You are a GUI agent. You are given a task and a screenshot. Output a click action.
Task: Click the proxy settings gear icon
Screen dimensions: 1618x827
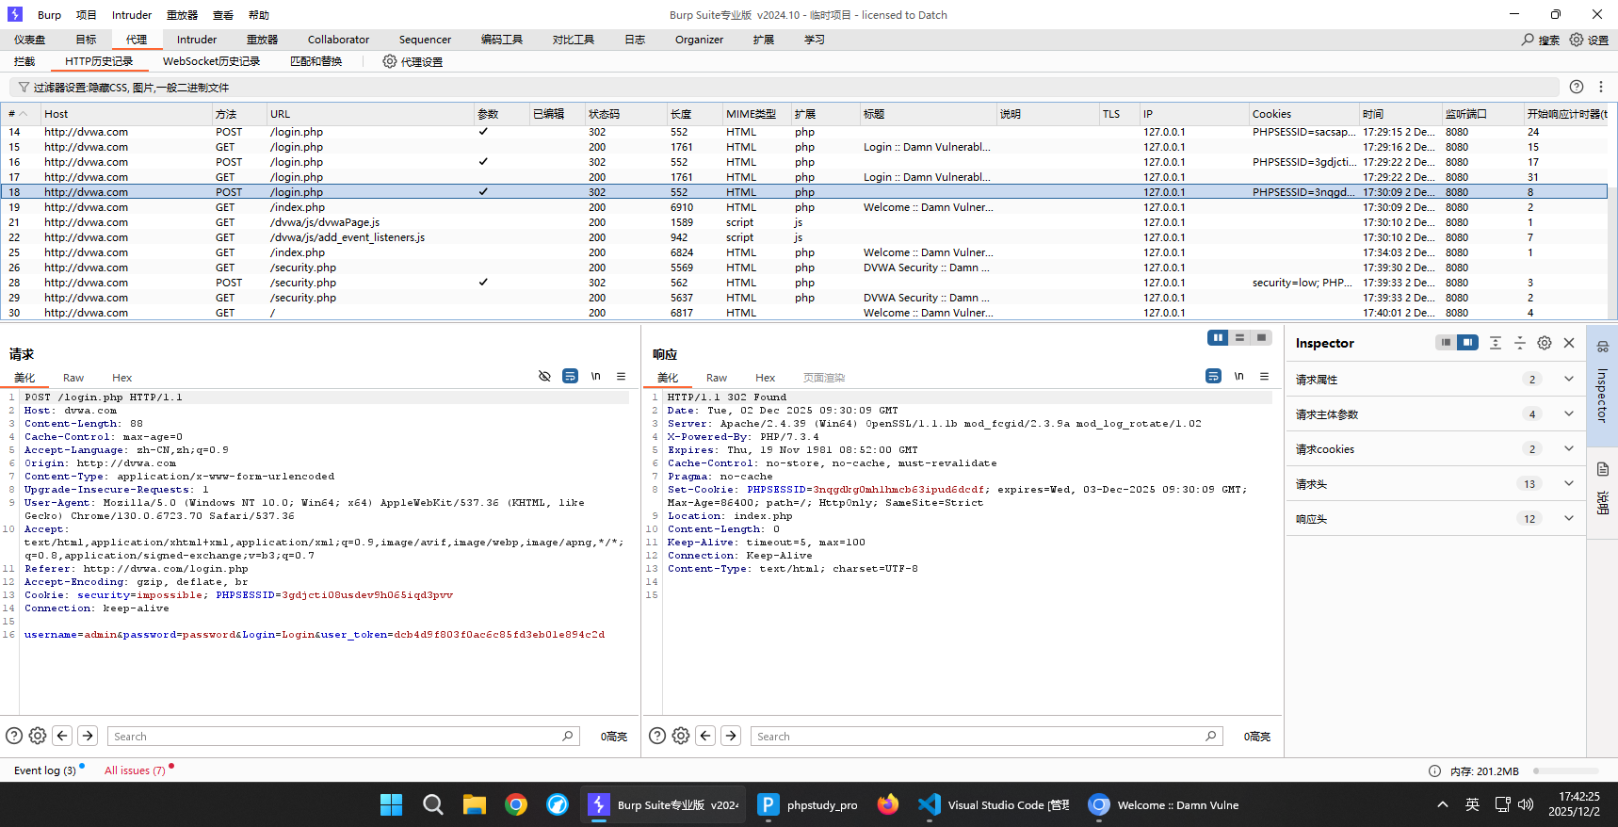(390, 61)
